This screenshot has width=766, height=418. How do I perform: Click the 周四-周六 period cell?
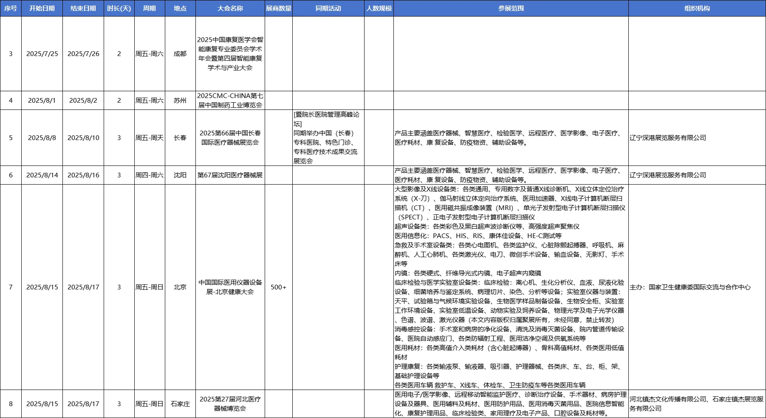click(x=150, y=175)
